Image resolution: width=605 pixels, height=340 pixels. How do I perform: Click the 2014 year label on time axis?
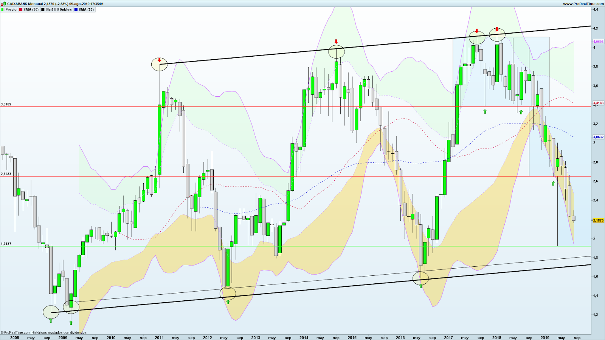point(304,338)
